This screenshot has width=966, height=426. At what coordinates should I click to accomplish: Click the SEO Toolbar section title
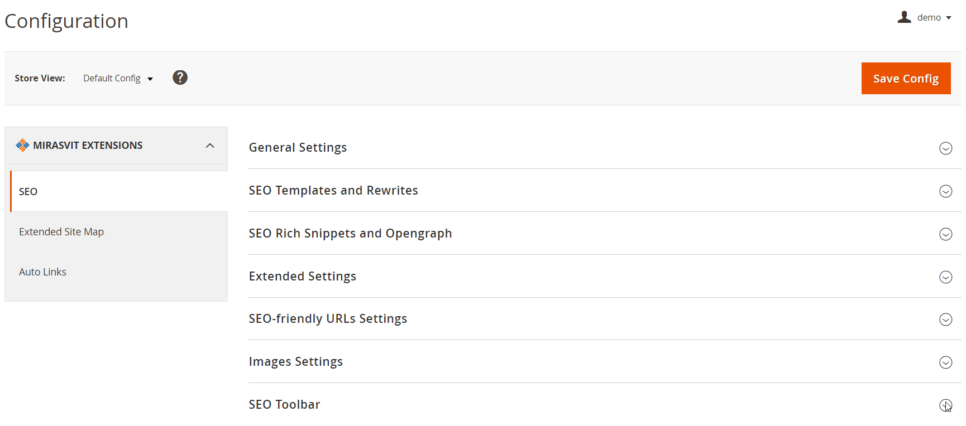pos(284,405)
